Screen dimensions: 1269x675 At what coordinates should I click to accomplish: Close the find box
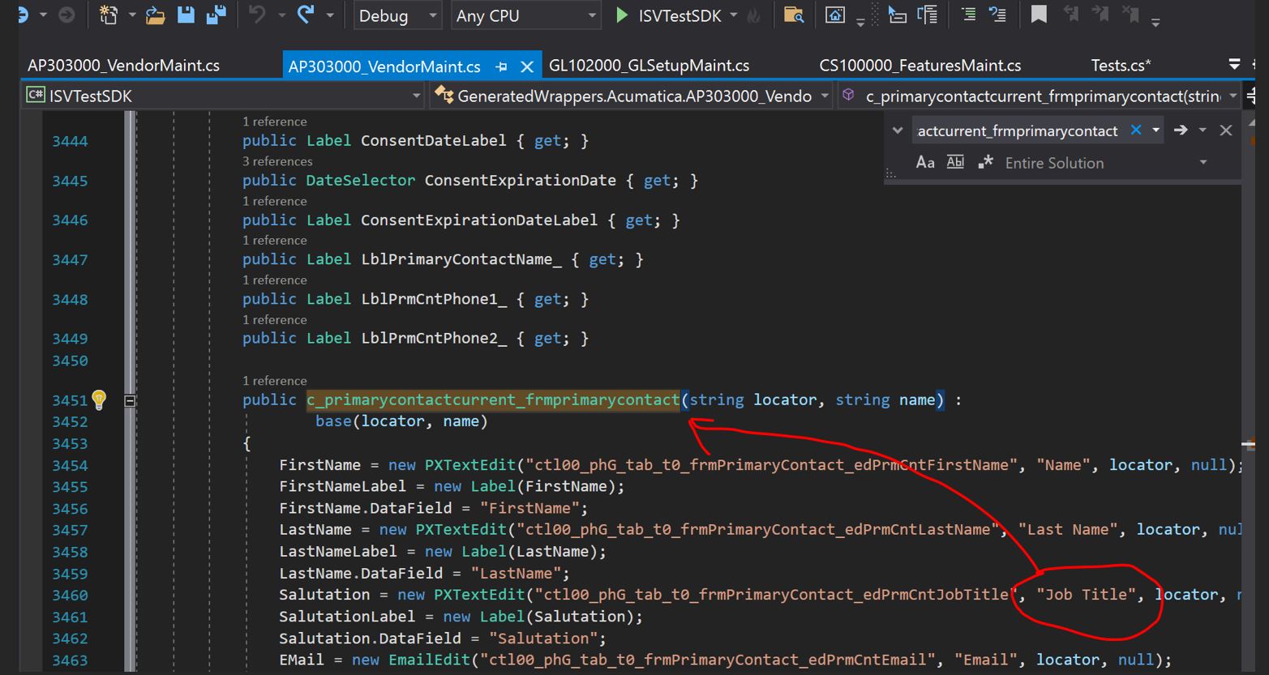1226,130
